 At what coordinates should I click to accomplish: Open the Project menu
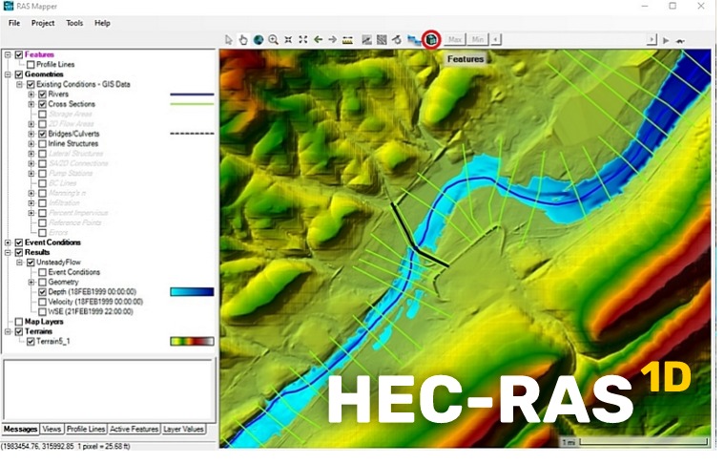point(43,23)
